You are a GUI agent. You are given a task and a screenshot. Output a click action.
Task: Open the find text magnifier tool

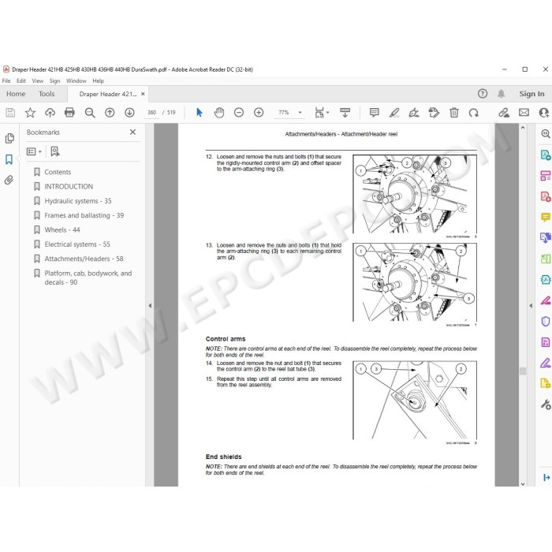click(90, 113)
